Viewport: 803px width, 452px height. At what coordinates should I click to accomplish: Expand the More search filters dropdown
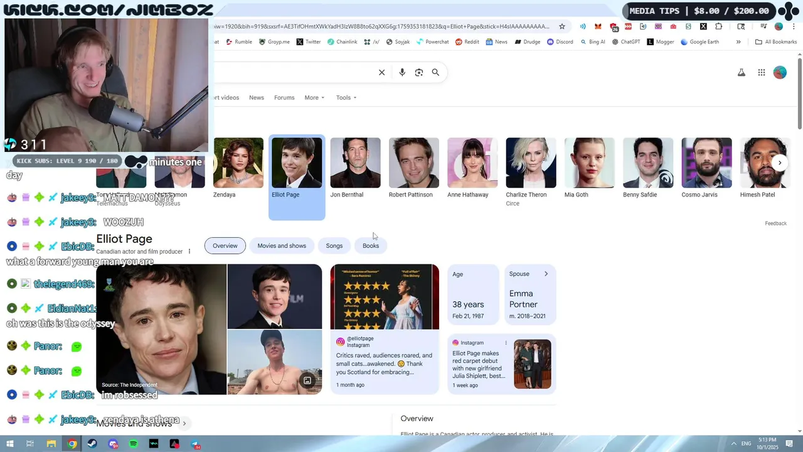pos(314,97)
